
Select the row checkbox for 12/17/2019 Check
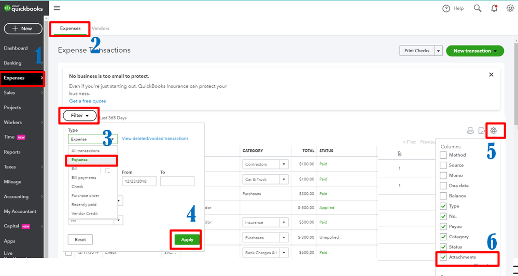[x=68, y=253]
